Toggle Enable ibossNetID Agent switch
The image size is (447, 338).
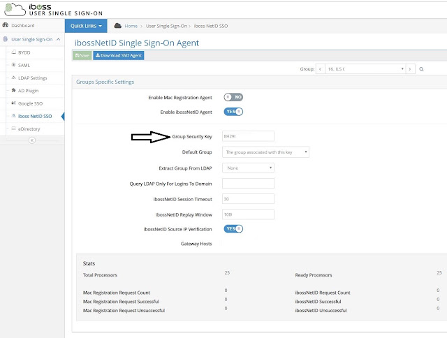tap(233, 112)
